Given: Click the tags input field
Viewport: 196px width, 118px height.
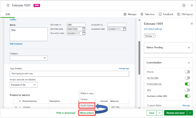Looking at the screenshot, I should click(69, 74).
